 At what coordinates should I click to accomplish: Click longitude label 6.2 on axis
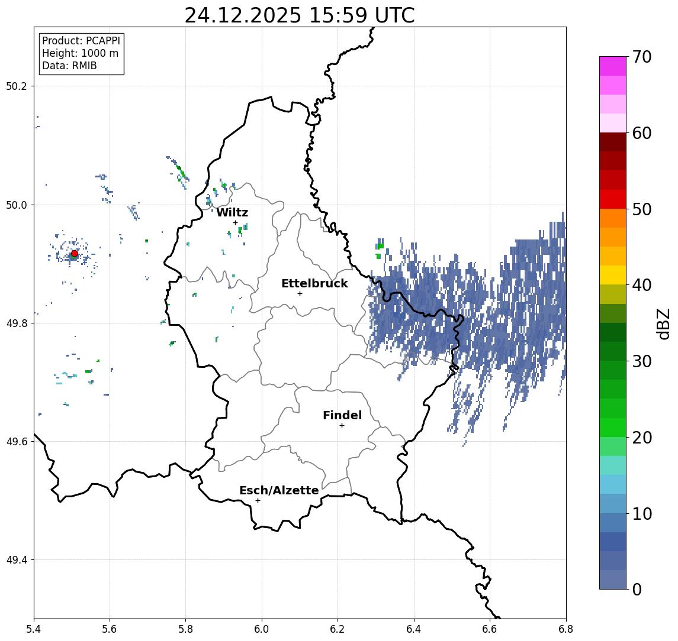[338, 629]
